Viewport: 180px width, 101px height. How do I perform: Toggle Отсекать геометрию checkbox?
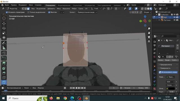click(7, 12)
